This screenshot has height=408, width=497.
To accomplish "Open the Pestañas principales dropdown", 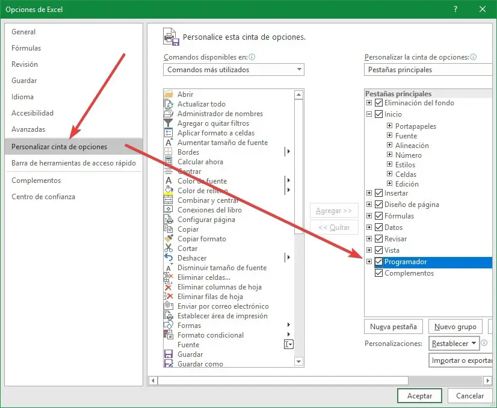I will pos(428,69).
